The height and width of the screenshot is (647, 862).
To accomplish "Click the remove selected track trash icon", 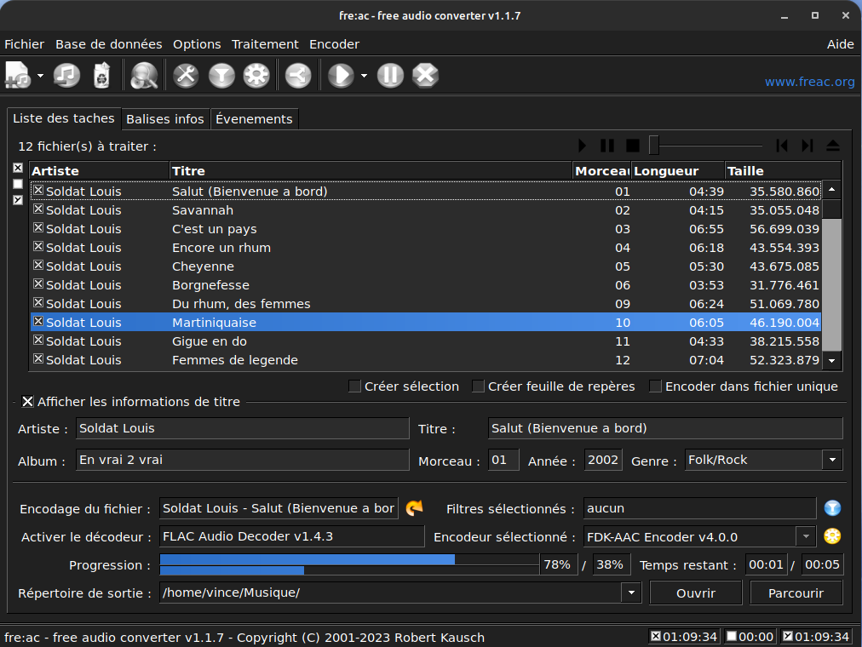I will pos(101,76).
